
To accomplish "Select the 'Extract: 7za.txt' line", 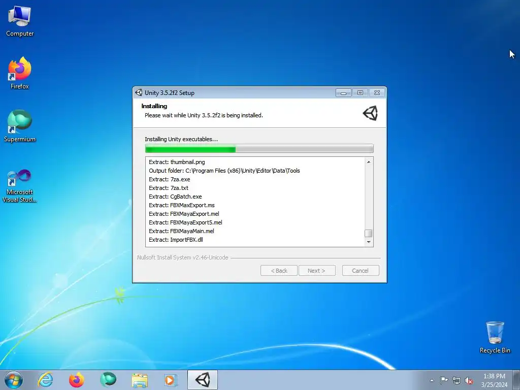I will (x=169, y=188).
